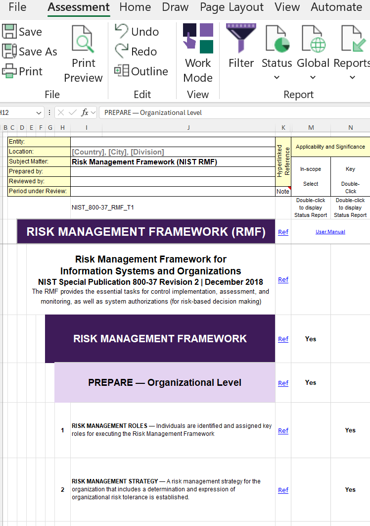This screenshot has height=526, width=370.
Task: Toggle Key Yes for Risk Management Strategy
Action: click(x=350, y=489)
